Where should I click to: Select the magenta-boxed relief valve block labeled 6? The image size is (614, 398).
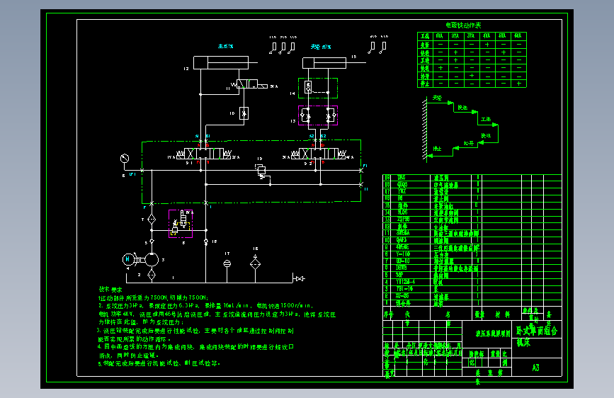(x=181, y=224)
